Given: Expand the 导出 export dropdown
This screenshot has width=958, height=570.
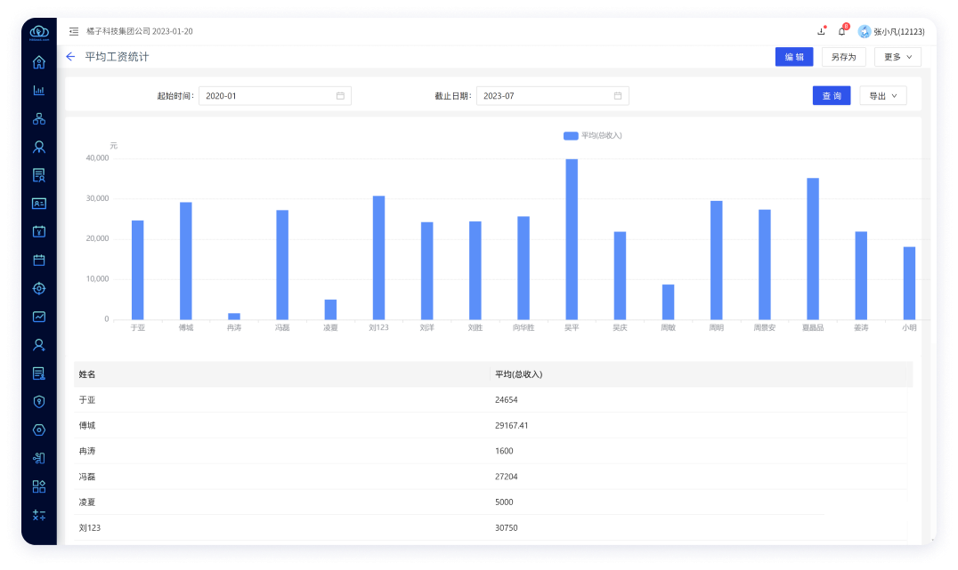Looking at the screenshot, I should point(883,96).
